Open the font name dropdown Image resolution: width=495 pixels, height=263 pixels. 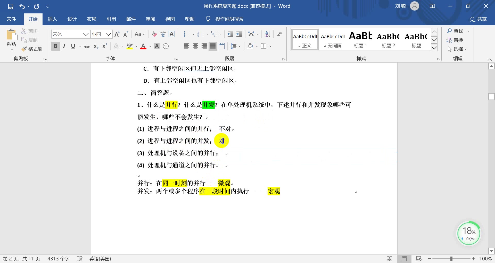click(x=86, y=34)
